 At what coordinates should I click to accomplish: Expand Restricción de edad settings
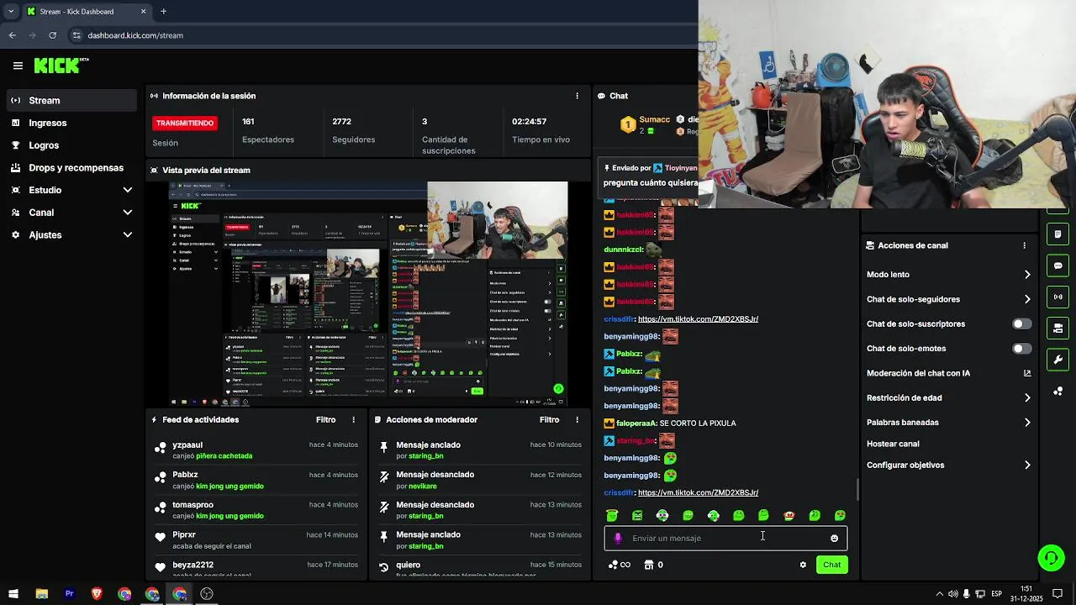click(949, 397)
